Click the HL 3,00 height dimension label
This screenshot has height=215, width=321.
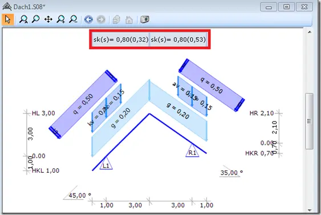[43, 113]
